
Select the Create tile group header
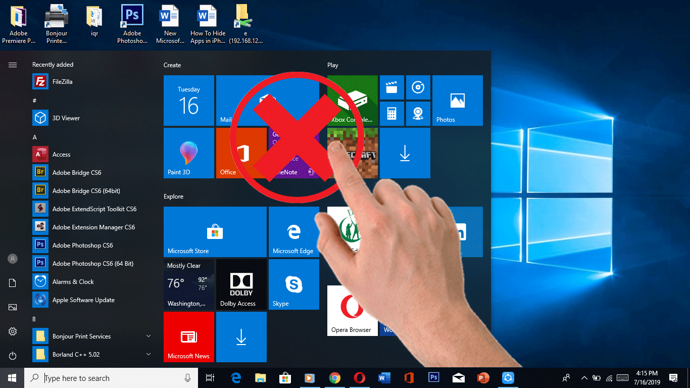(x=172, y=65)
